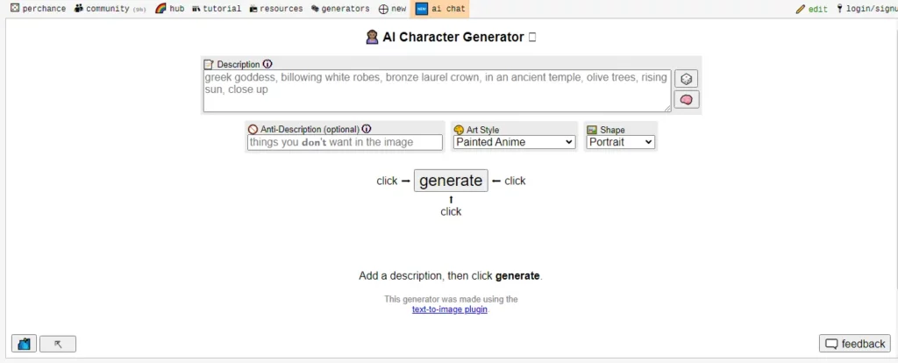The height and width of the screenshot is (363, 898).
Task: Click the generate button
Action: pos(451,181)
